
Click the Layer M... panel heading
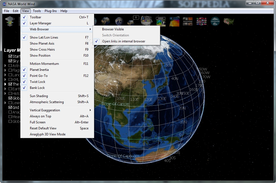12,50
